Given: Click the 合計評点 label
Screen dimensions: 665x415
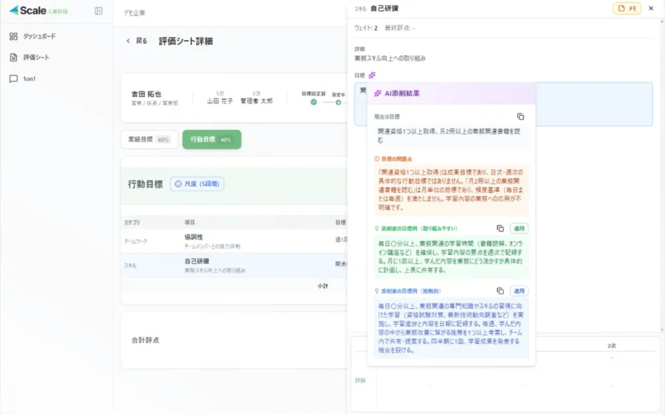Looking at the screenshot, I should (145, 340).
